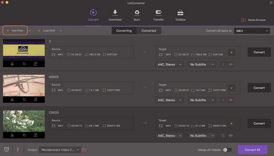274x156 pixels.
Task: Click the Convert All button
Action: pyautogui.click(x=252, y=150)
